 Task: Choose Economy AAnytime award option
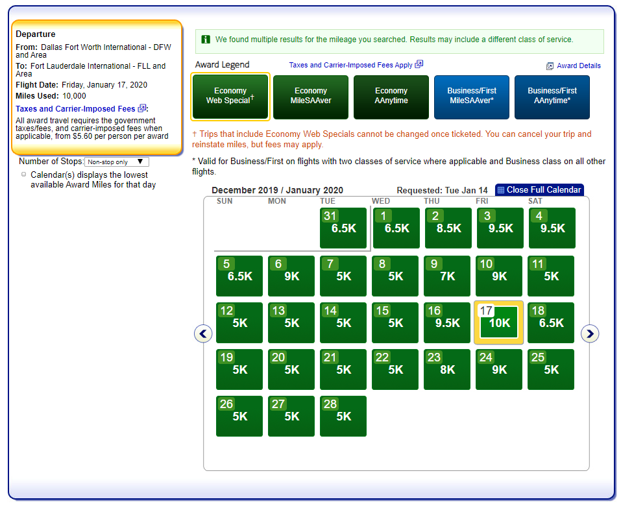pyautogui.click(x=391, y=97)
